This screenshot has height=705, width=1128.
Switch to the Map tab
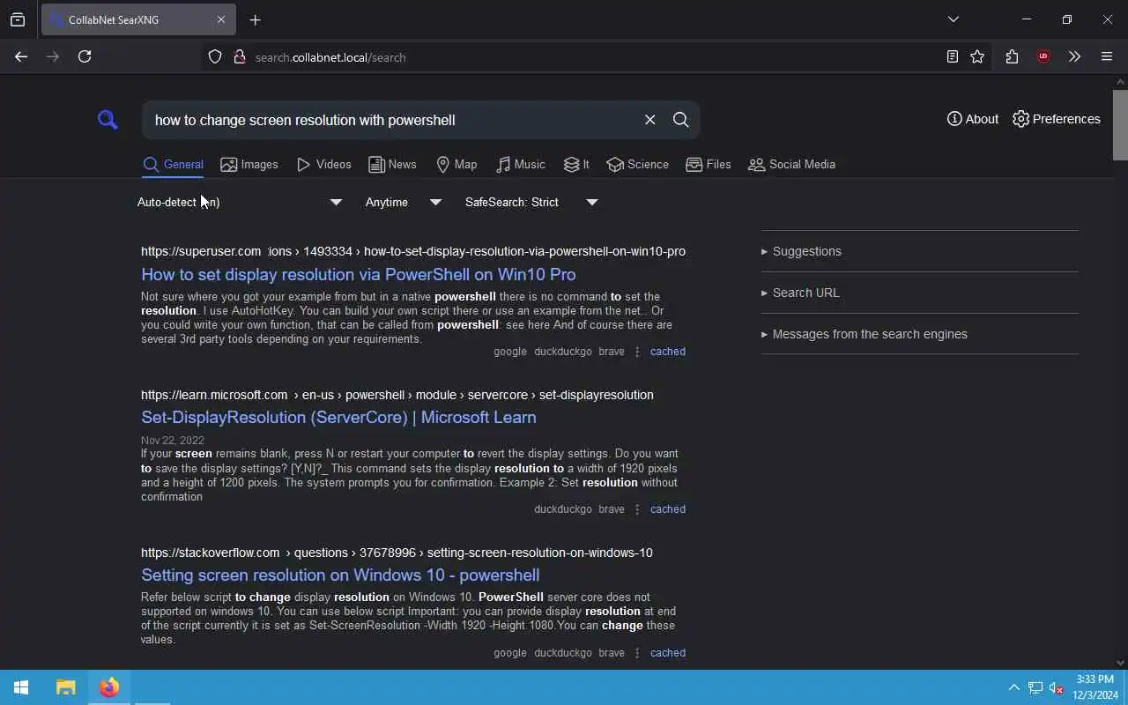456,164
